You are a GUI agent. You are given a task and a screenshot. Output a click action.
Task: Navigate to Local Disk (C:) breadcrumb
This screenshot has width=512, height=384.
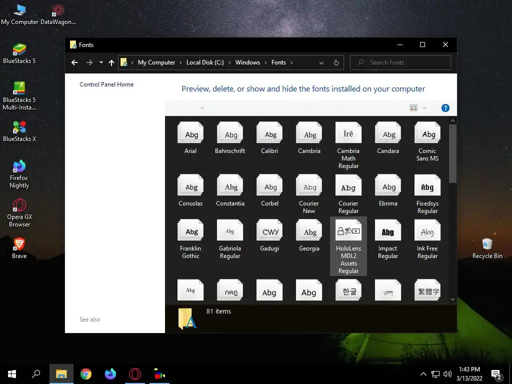(205, 62)
